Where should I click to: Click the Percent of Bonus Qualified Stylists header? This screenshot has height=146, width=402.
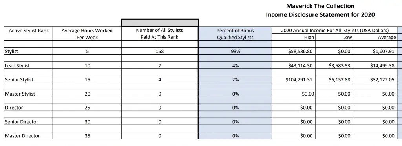(x=235, y=34)
